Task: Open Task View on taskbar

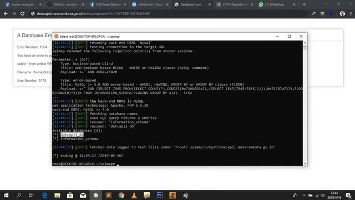Action: (x=31, y=195)
